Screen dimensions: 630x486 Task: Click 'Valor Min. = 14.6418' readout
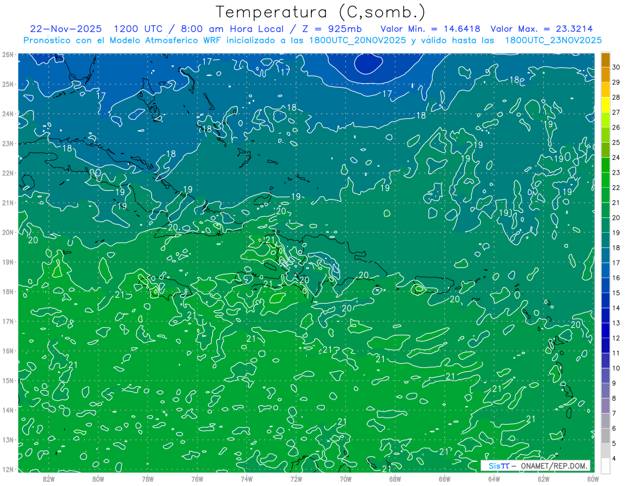pyautogui.click(x=430, y=29)
